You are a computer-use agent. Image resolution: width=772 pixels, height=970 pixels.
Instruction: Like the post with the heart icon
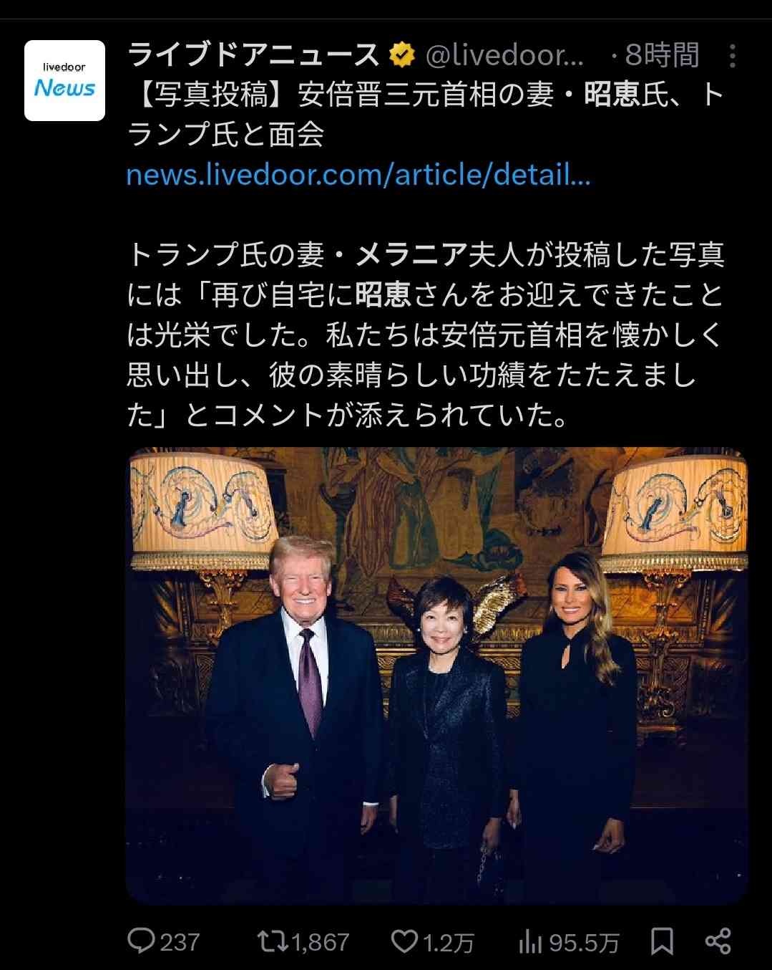click(x=404, y=941)
